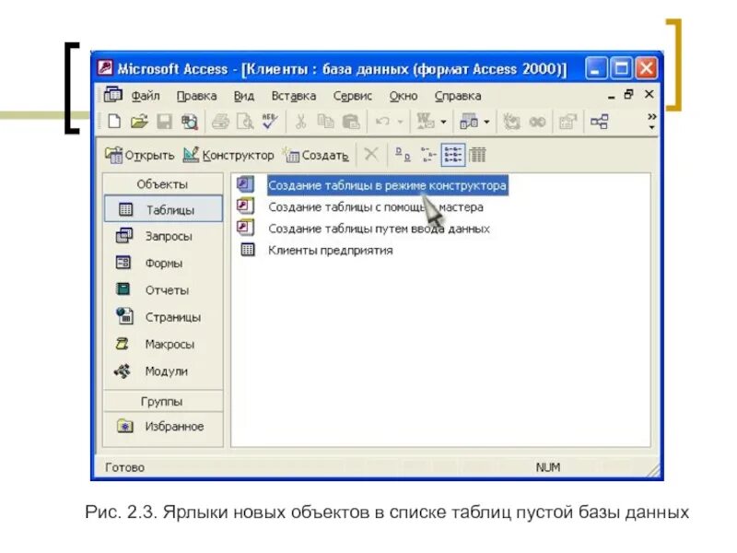
Task: Open the Вставка menu
Action: point(297,95)
